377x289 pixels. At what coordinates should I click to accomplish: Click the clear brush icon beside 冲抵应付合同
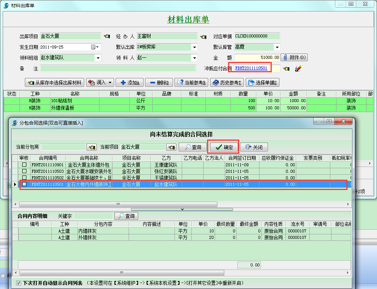(x=298, y=68)
